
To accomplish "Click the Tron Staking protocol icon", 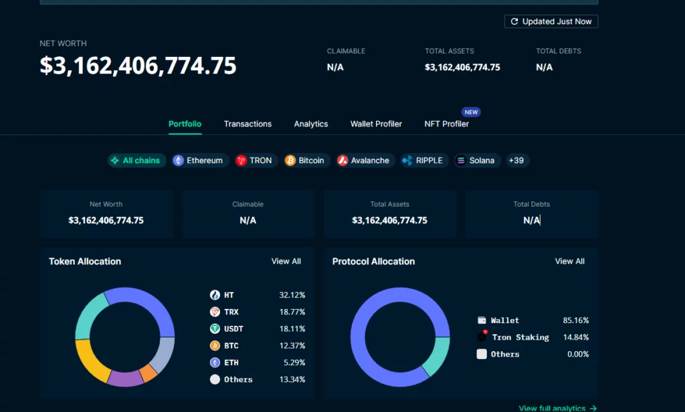I will click(482, 337).
